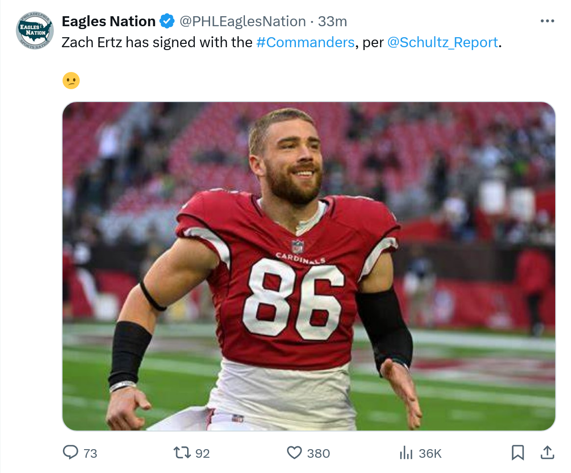Open the Eagles Nation display name

coord(108,21)
